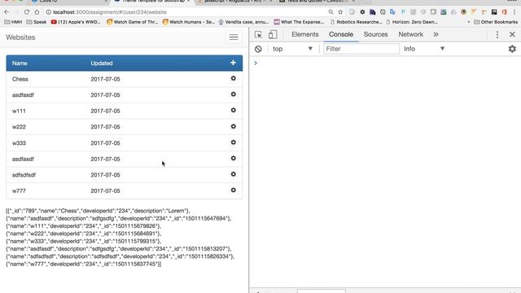521x293 pixels.
Task: Close the DevTools panel
Action: click(x=512, y=34)
